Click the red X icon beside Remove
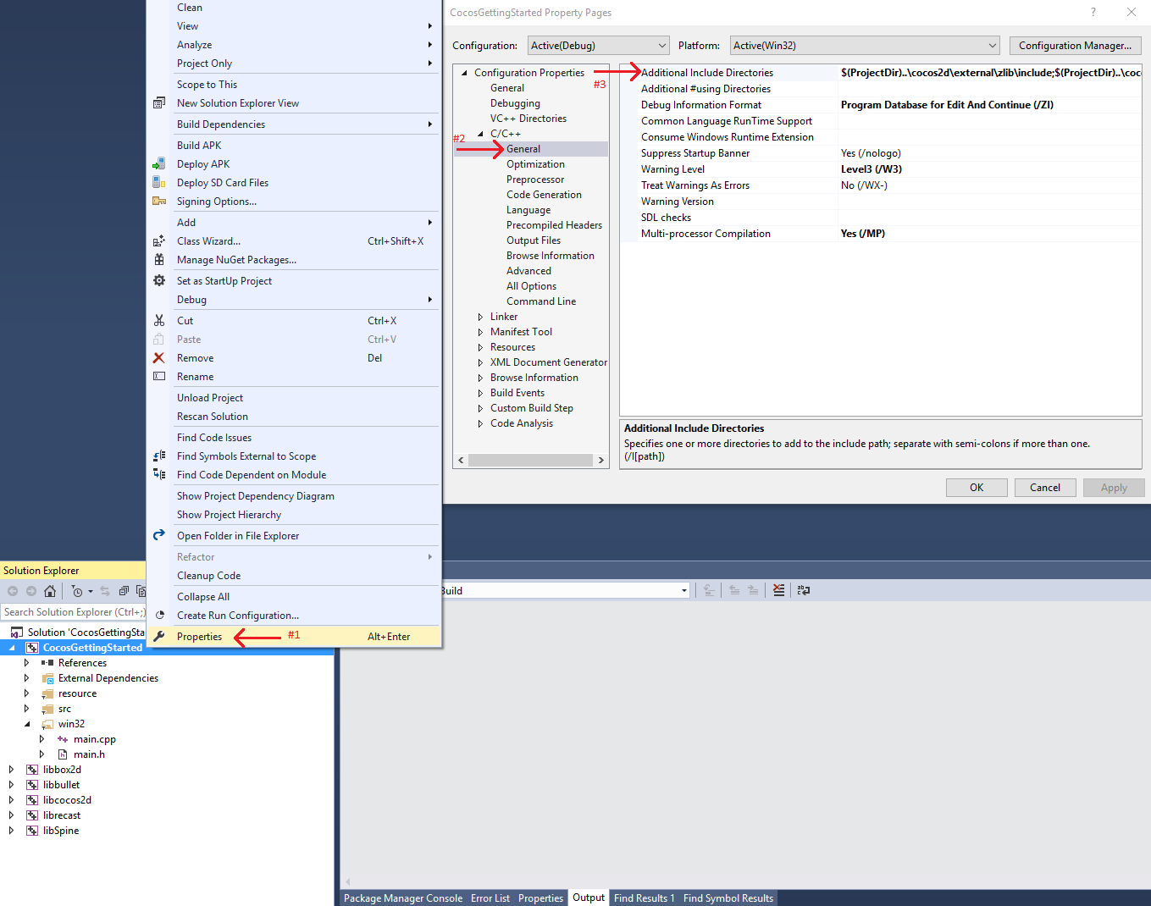Viewport: 1151px width, 906px height. click(x=159, y=358)
